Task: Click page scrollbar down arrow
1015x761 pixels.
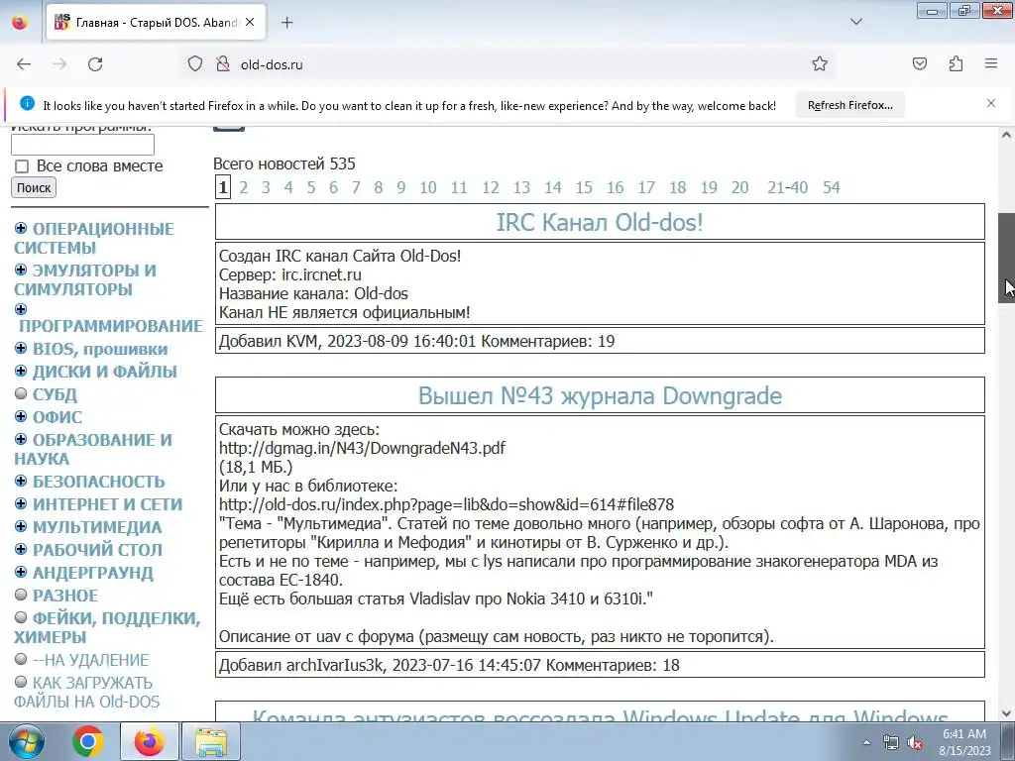Action: click(x=1006, y=713)
